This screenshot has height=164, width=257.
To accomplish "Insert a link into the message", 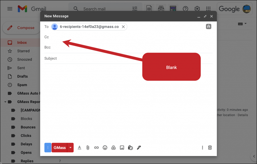I will pyautogui.click(x=96, y=147).
